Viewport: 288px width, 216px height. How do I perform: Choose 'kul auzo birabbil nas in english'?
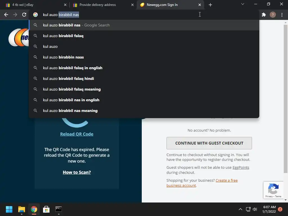(x=144, y=100)
